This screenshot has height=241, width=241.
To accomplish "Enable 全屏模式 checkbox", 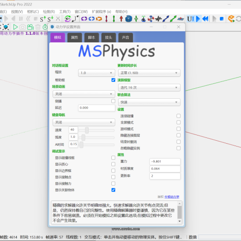I will click(178, 122).
